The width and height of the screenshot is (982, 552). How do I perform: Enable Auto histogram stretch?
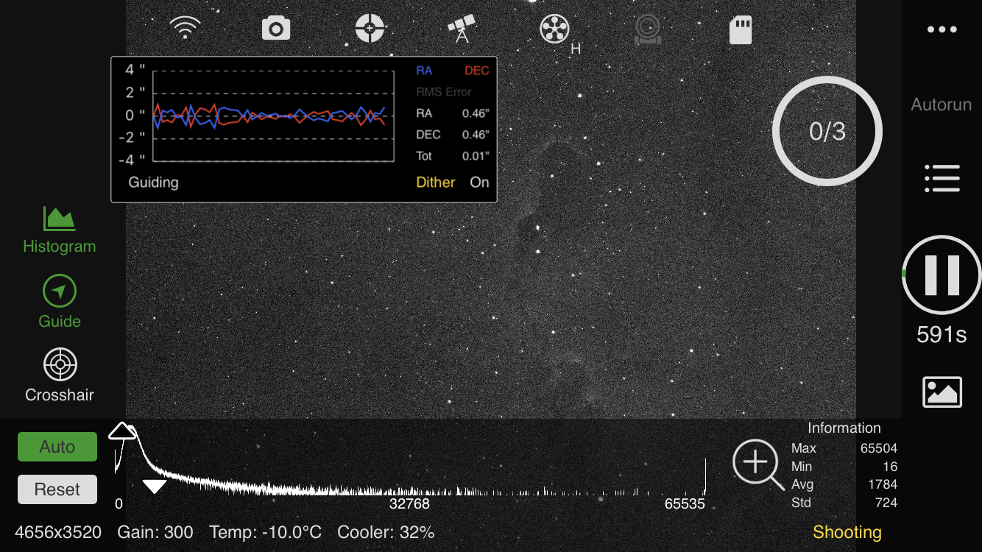pos(57,447)
